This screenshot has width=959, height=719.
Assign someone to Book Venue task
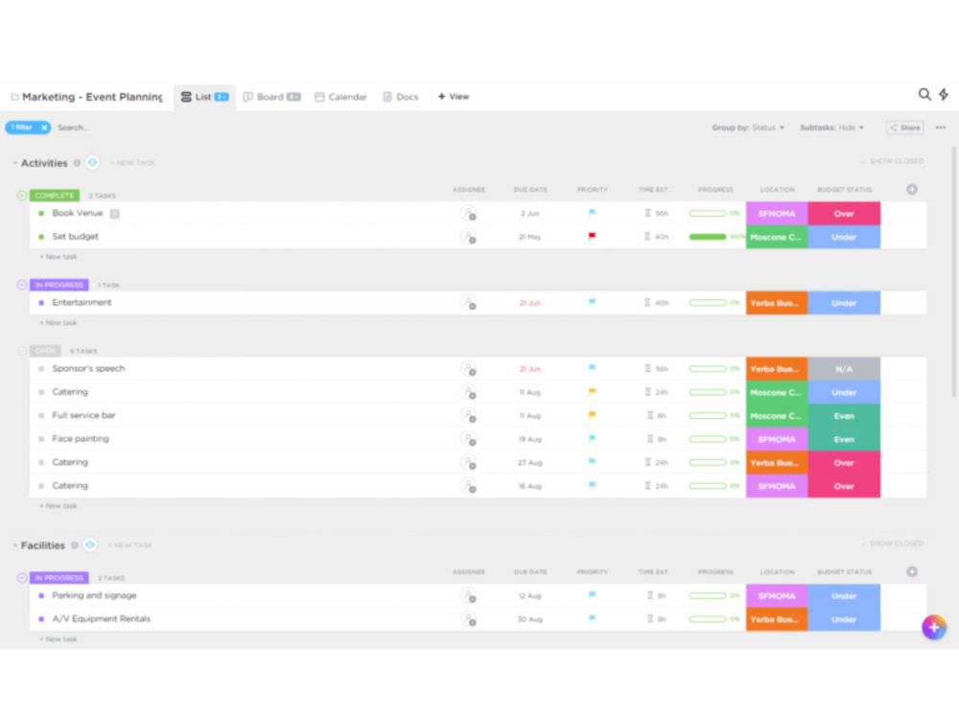pos(469,214)
